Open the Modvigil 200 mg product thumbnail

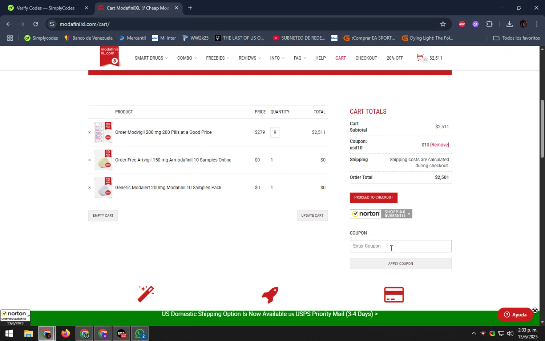pyautogui.click(x=103, y=132)
